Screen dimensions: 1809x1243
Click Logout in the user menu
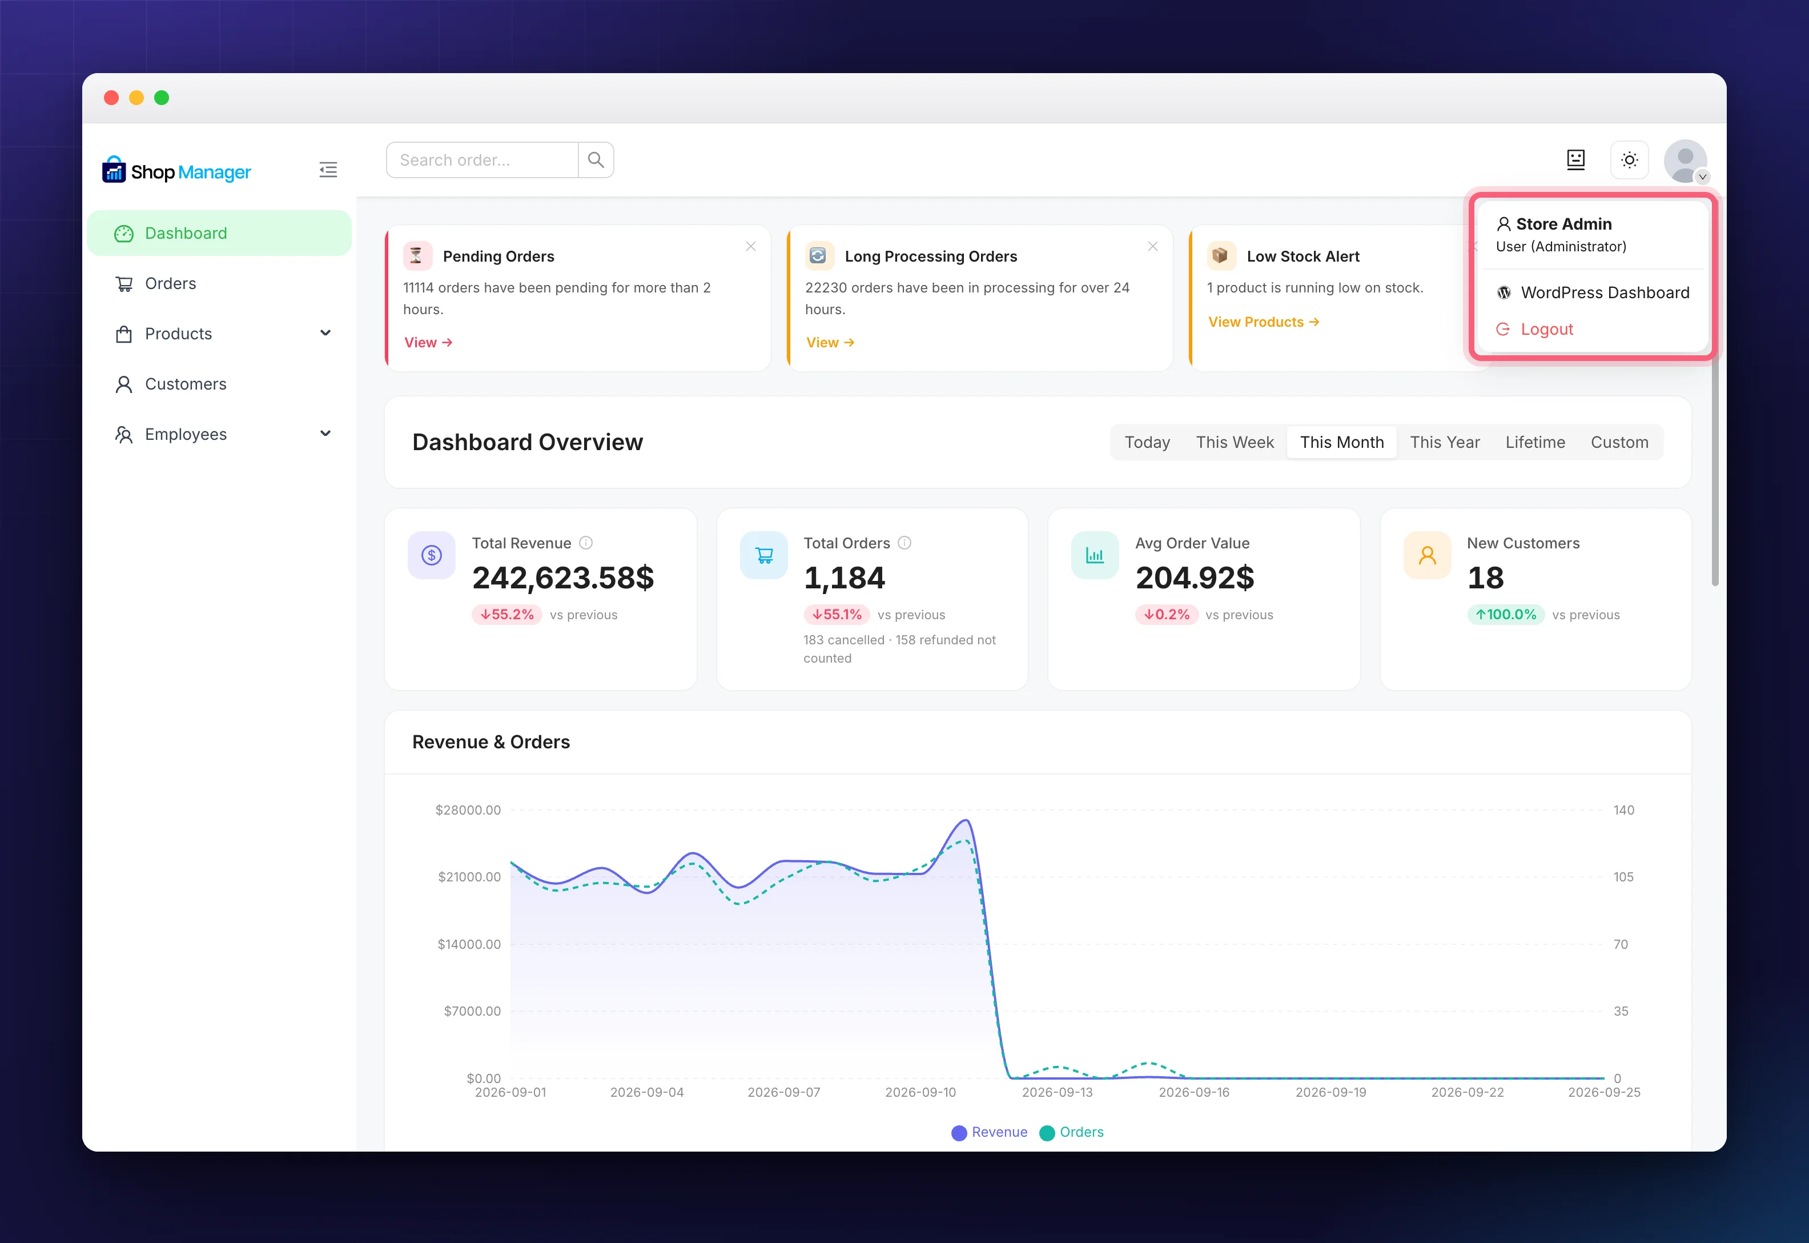click(1593, 330)
